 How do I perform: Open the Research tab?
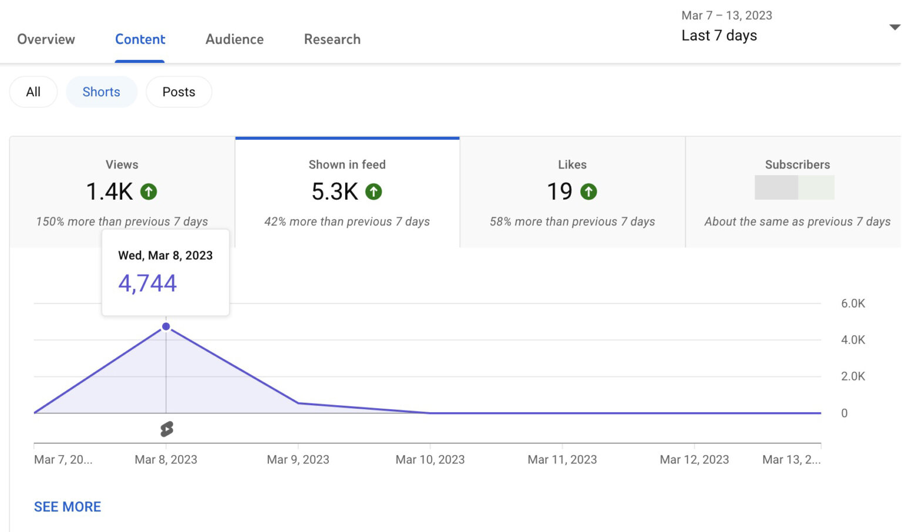pos(332,39)
